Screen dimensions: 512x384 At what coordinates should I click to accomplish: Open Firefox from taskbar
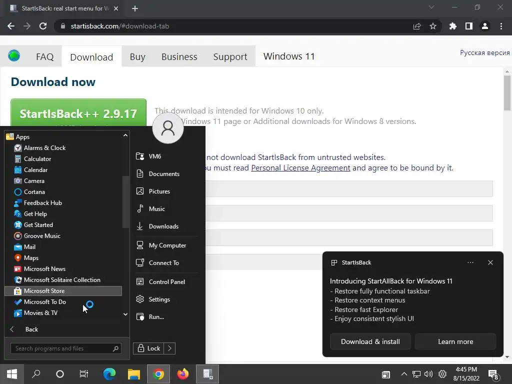click(183, 374)
